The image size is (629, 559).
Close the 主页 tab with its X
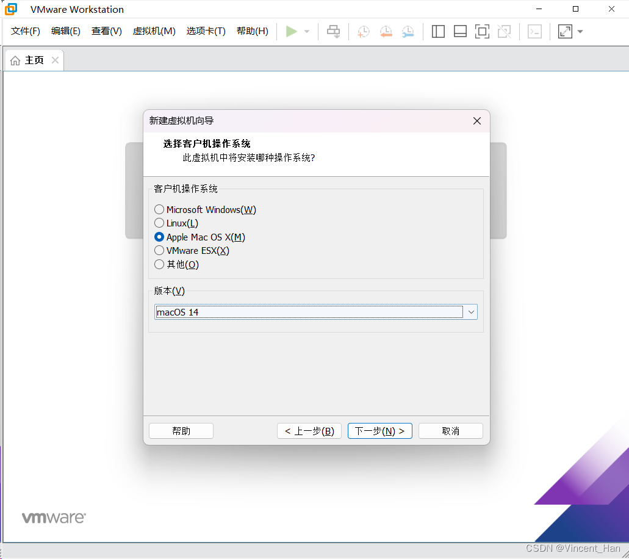(x=56, y=60)
